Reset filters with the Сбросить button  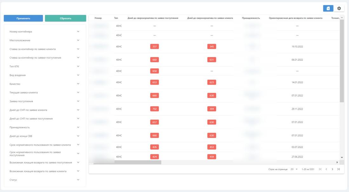click(x=65, y=18)
